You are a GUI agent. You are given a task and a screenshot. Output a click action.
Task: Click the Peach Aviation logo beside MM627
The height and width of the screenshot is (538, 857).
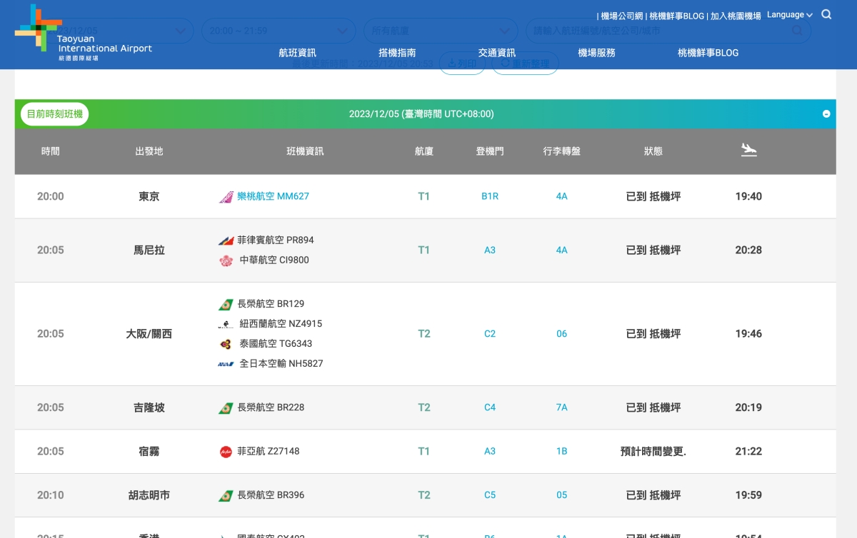point(226,197)
